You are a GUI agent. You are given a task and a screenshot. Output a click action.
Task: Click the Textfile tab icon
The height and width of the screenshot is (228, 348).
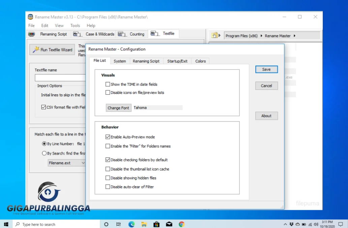(155, 33)
